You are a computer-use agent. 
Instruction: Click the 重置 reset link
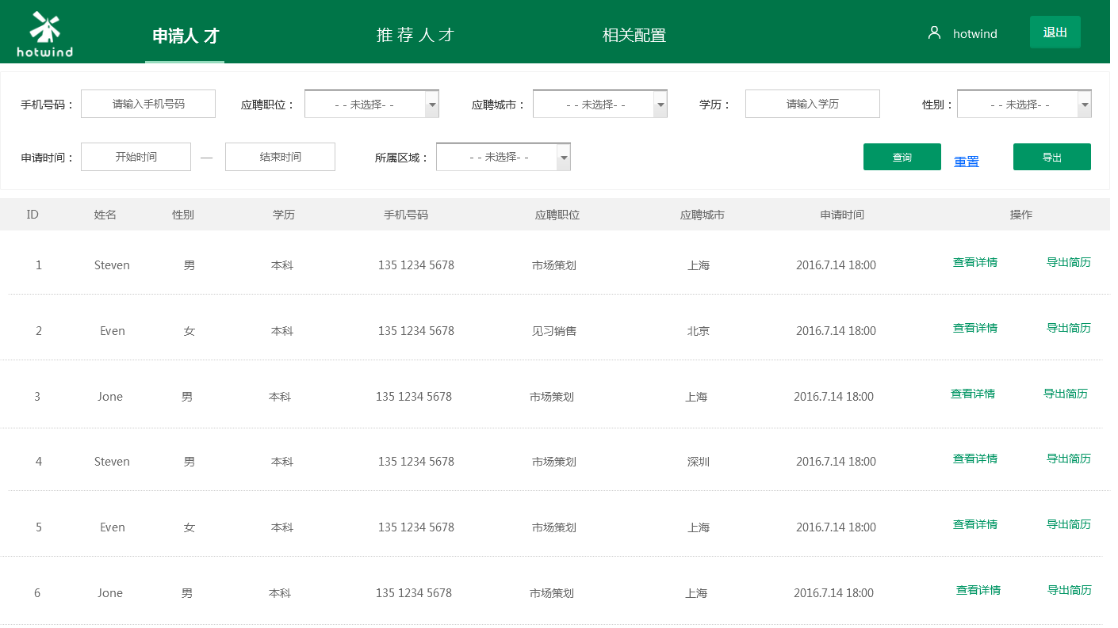pyautogui.click(x=967, y=162)
